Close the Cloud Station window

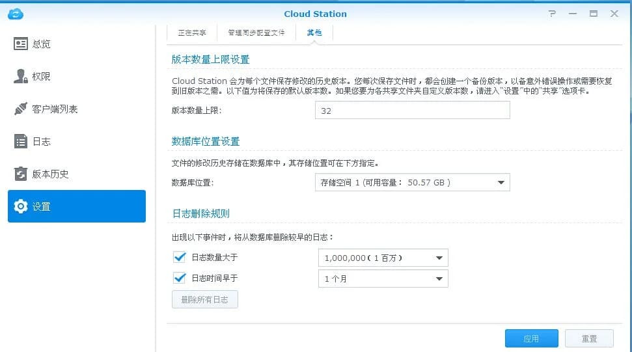point(614,14)
